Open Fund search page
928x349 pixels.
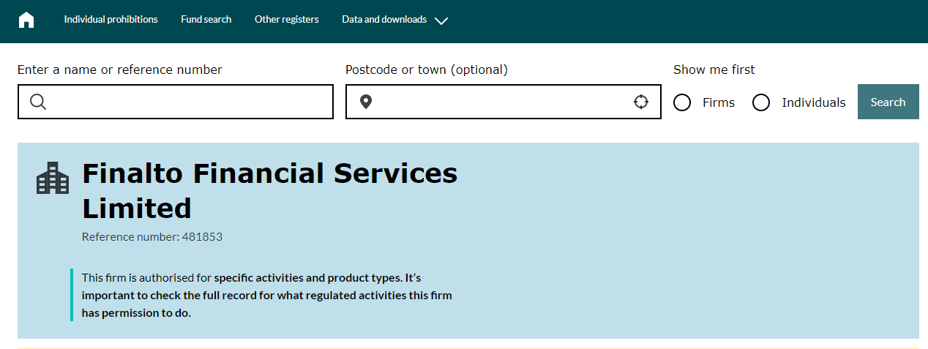pyautogui.click(x=206, y=20)
